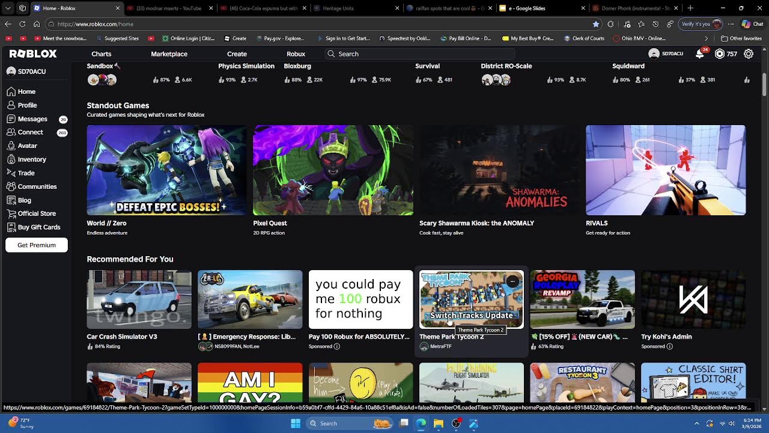Open the tab search dropdown

[8, 8]
